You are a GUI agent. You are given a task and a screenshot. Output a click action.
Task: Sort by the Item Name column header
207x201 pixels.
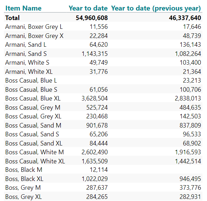tap(23, 8)
